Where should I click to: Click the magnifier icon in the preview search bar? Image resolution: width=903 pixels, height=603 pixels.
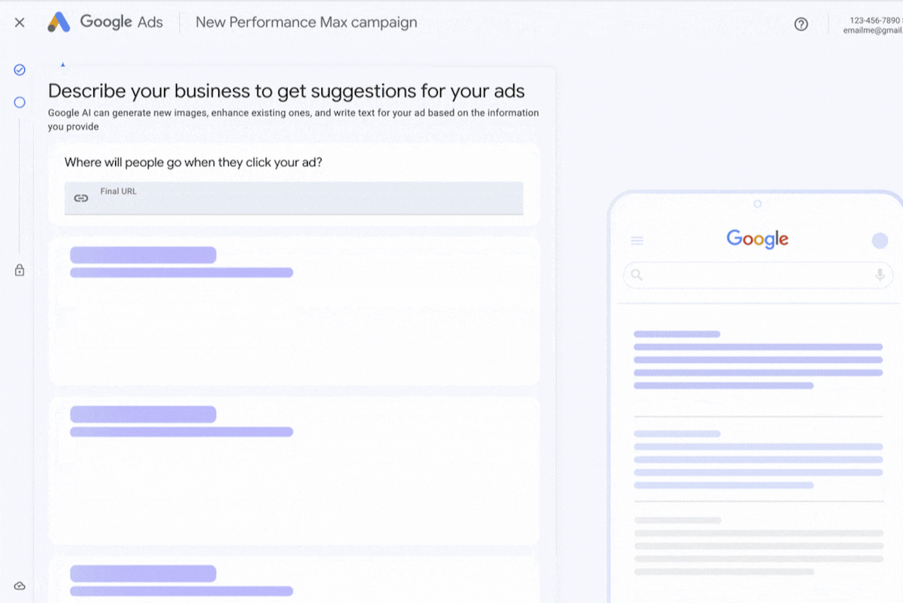click(637, 275)
